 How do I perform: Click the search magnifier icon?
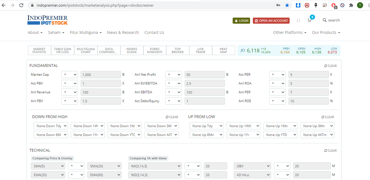324,20
